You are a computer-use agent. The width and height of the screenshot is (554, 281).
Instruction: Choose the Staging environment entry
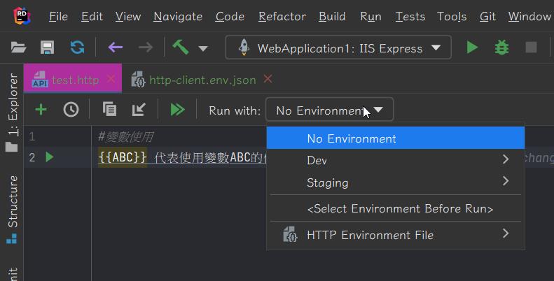(396, 182)
